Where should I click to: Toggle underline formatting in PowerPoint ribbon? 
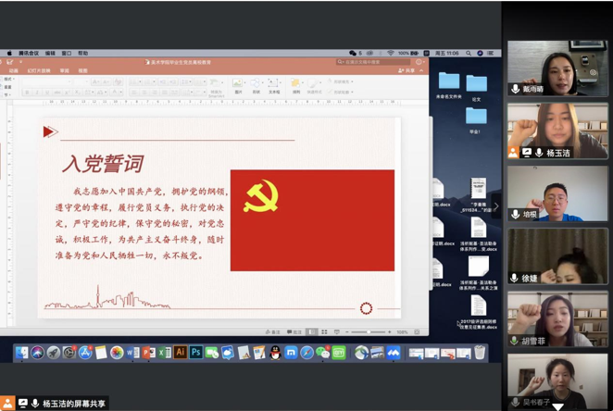coord(47,93)
